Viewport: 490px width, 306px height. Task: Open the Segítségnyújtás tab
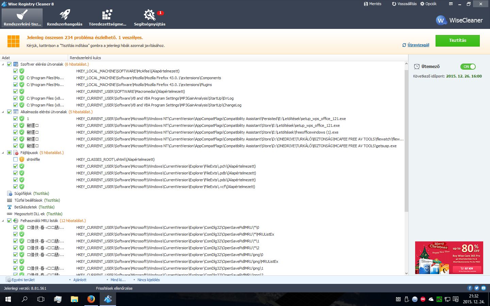click(150, 18)
